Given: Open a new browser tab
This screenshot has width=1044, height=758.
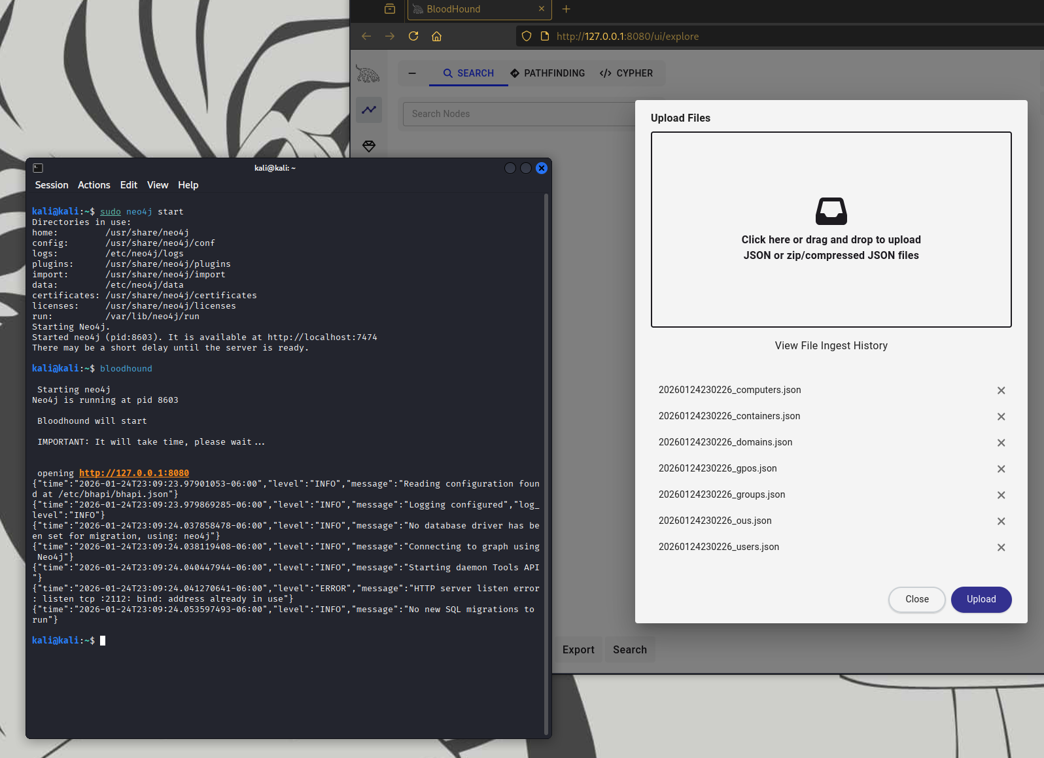Looking at the screenshot, I should (566, 9).
